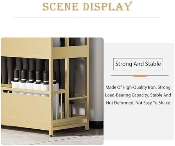Click the Not Deformed, Not Easy To Shake line
Viewport: 175px width, 146px height.
click(138, 103)
